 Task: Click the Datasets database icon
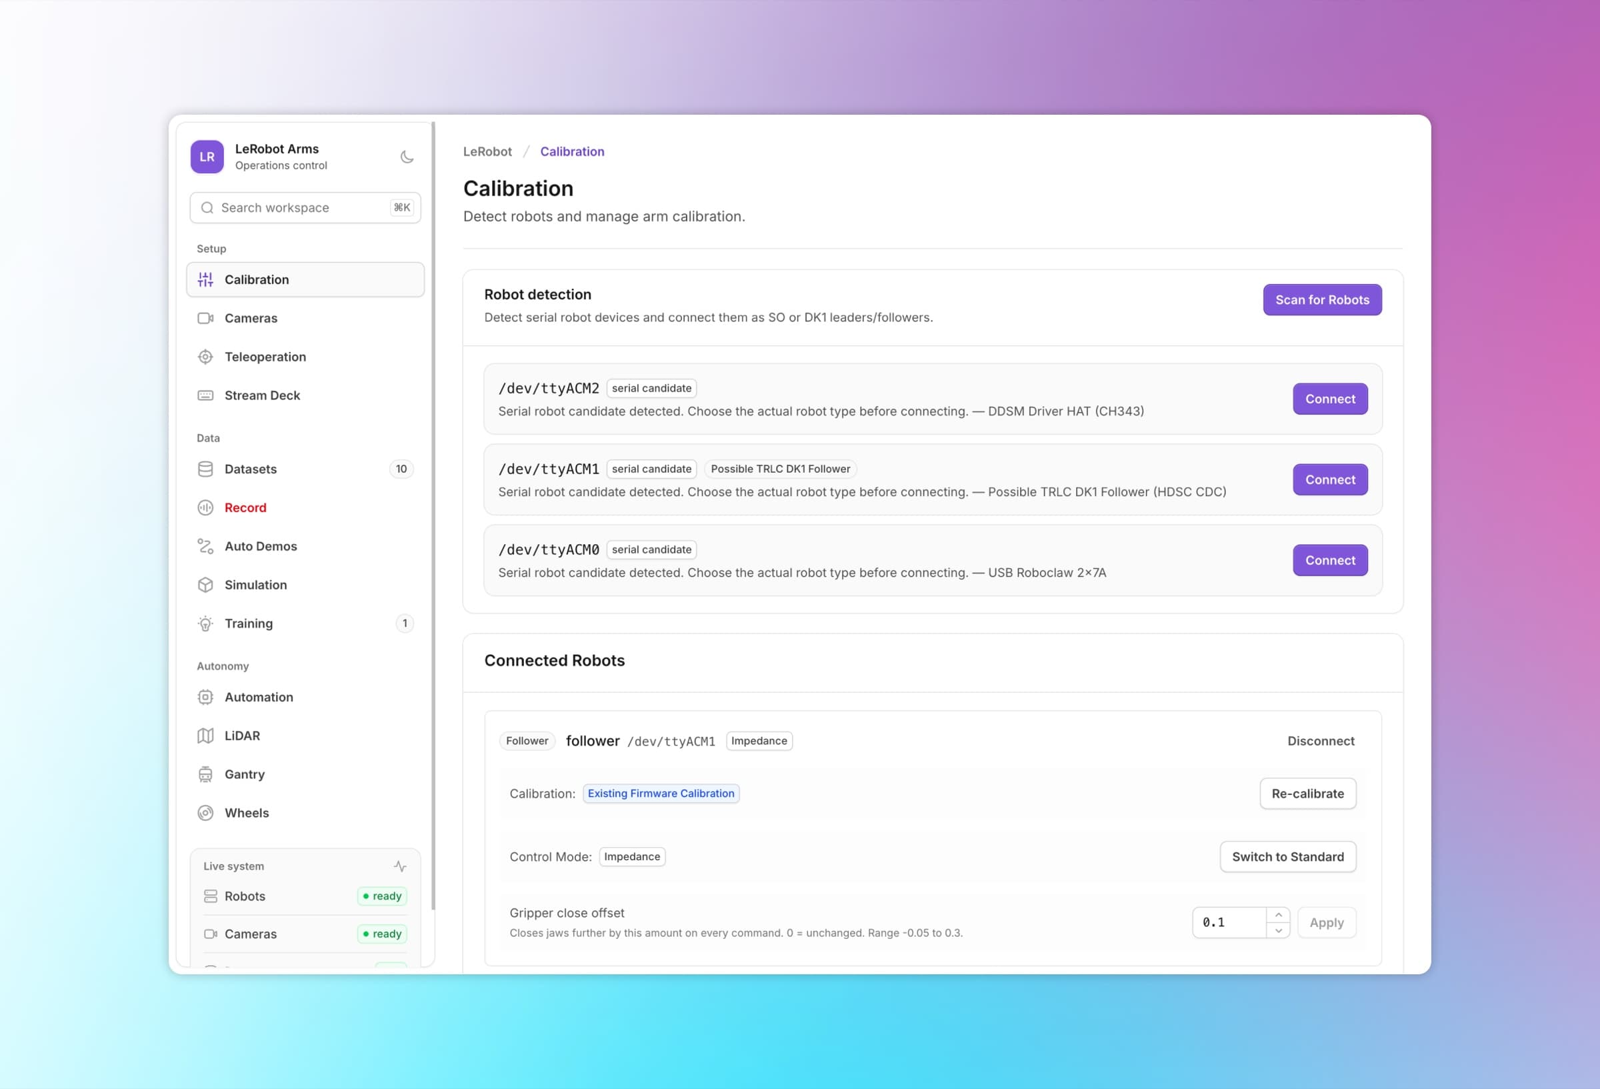click(205, 469)
